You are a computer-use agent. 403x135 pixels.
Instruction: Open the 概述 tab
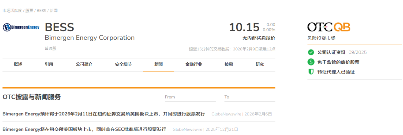point(18,65)
